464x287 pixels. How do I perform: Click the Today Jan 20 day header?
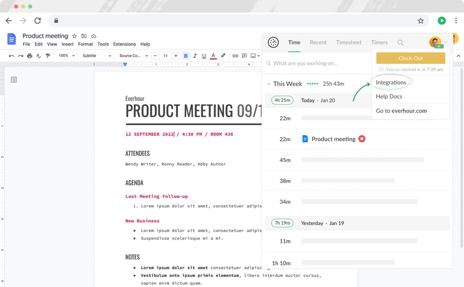(318, 100)
